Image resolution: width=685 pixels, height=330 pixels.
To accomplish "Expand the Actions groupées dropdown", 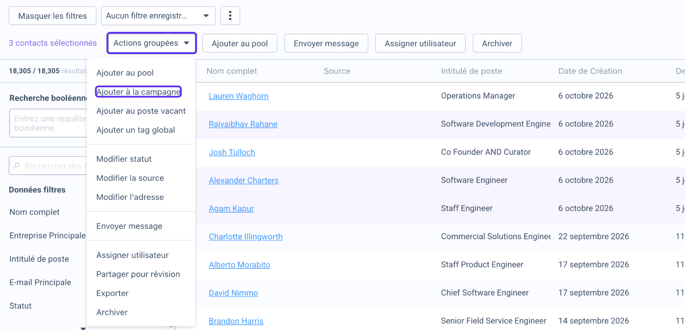I will (x=152, y=43).
